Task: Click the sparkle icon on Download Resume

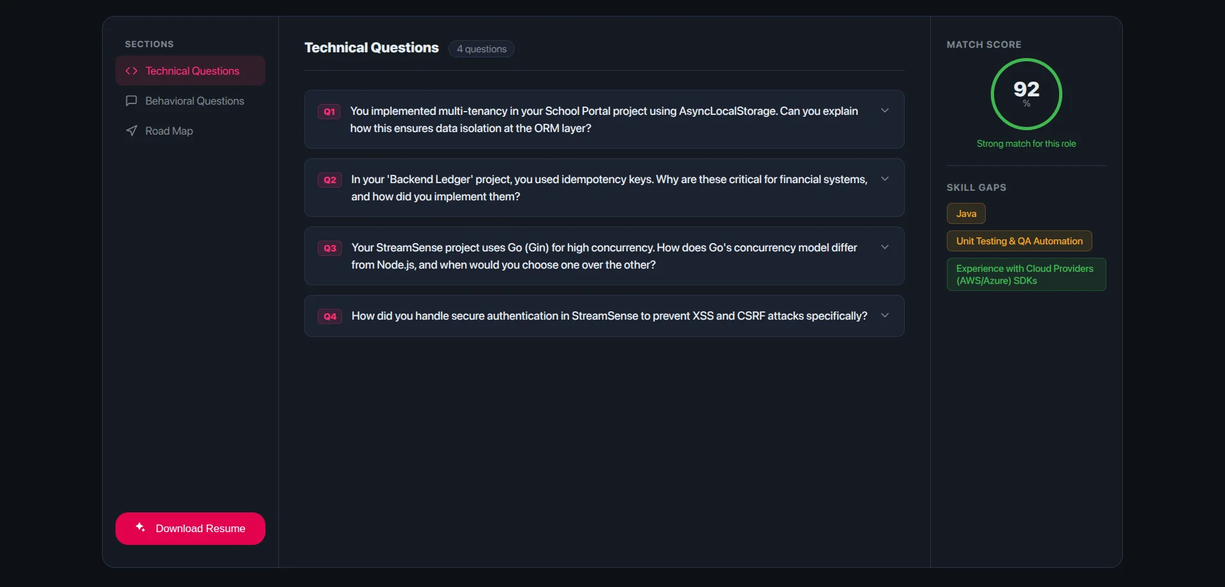Action: coord(140,527)
